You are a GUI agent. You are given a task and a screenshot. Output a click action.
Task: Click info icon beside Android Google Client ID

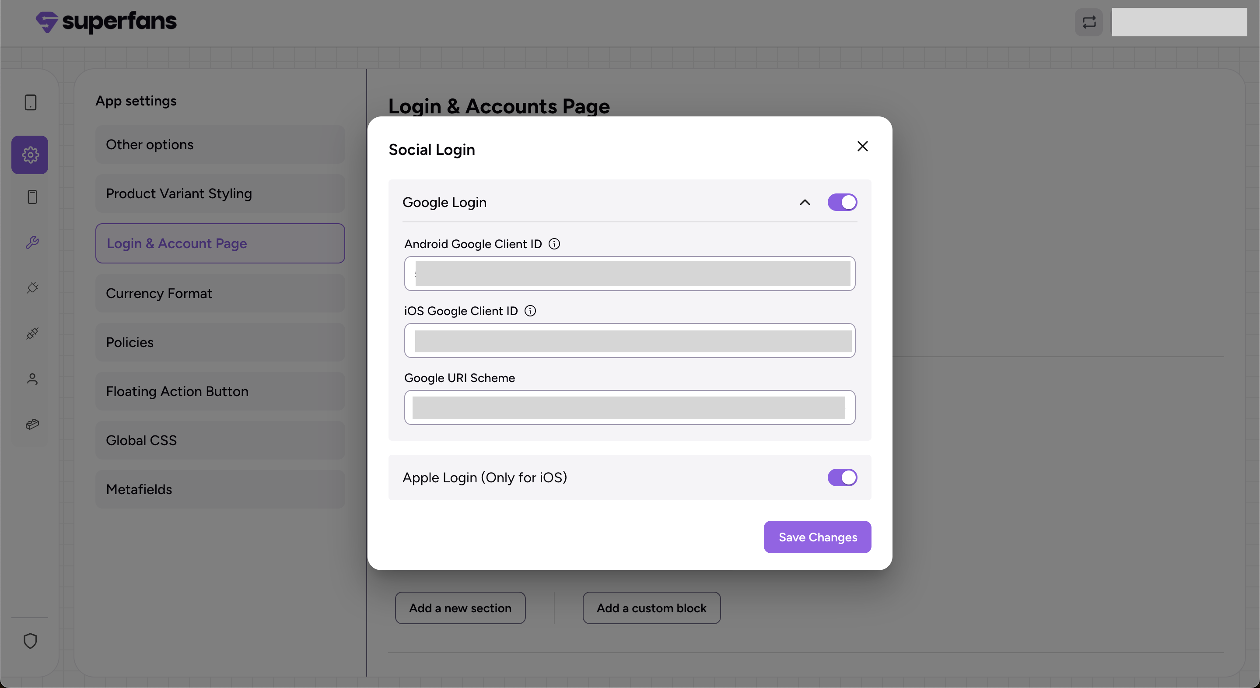[x=554, y=244]
